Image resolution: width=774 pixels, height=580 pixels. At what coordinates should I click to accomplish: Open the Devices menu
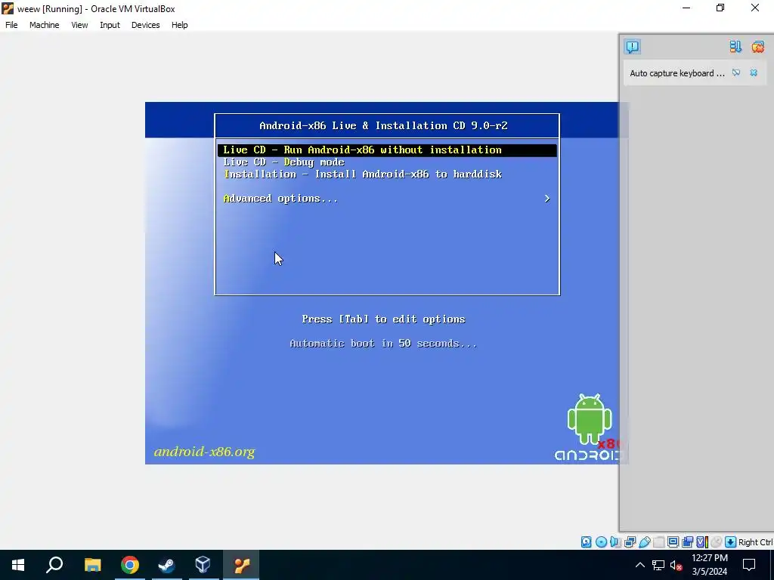pos(146,25)
